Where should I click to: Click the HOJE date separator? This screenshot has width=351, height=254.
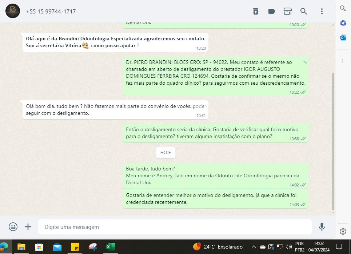coord(165,153)
